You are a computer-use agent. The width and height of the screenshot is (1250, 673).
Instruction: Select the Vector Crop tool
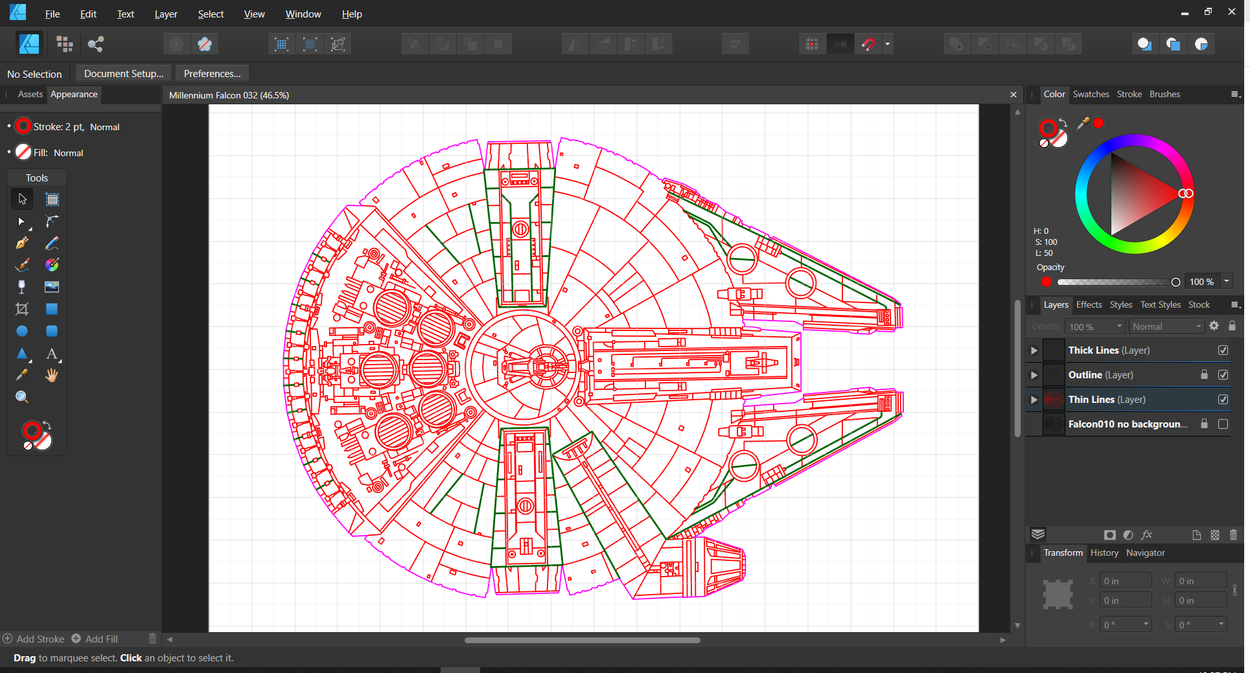(x=22, y=309)
